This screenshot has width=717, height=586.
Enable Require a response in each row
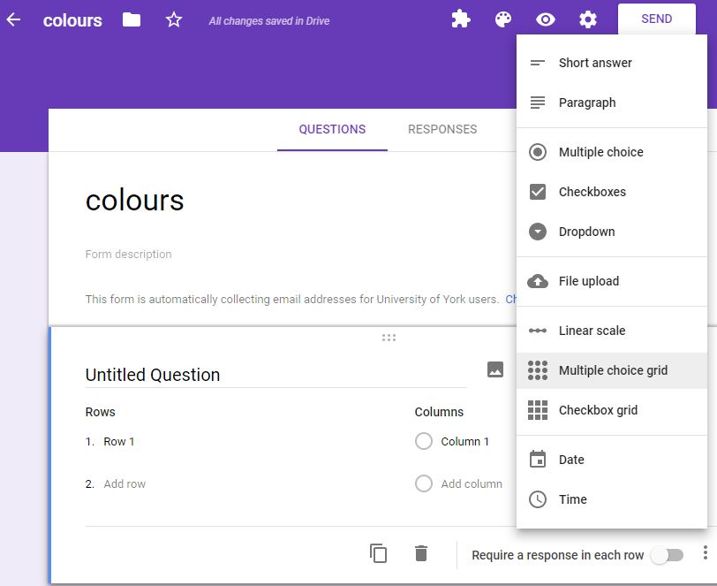(667, 554)
